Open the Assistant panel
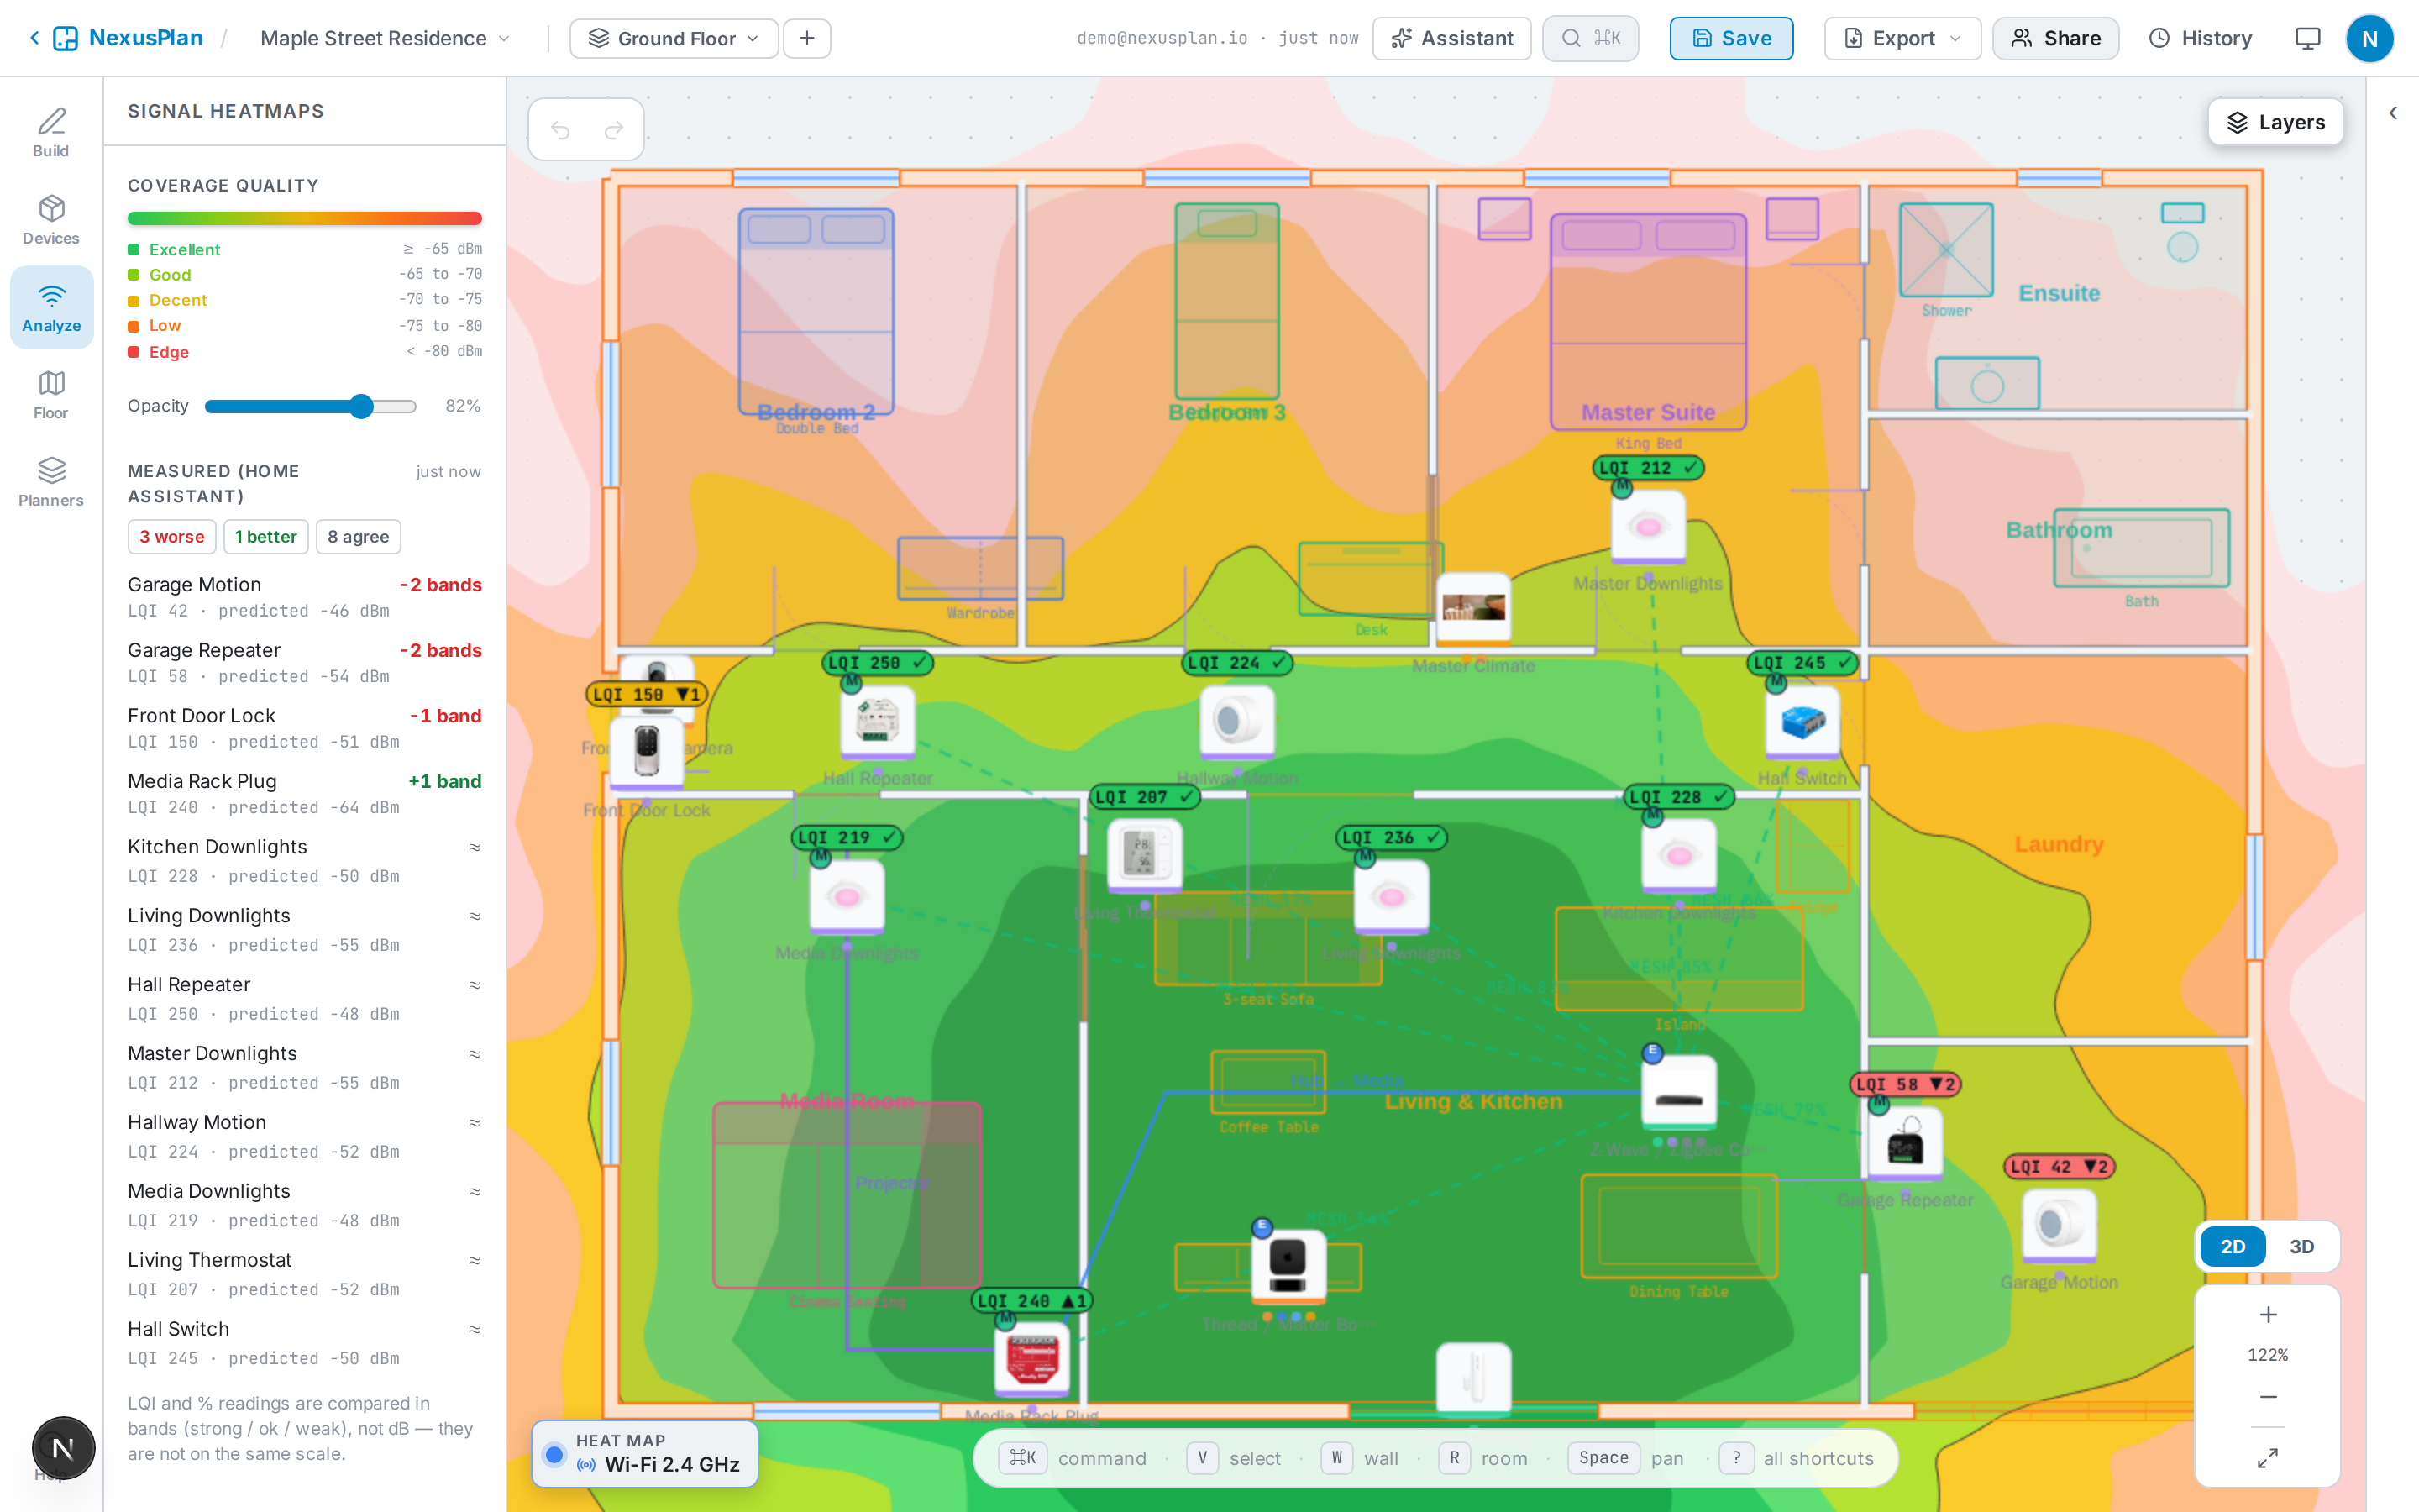Screen dimensions: 2419x1512 (x=1451, y=38)
